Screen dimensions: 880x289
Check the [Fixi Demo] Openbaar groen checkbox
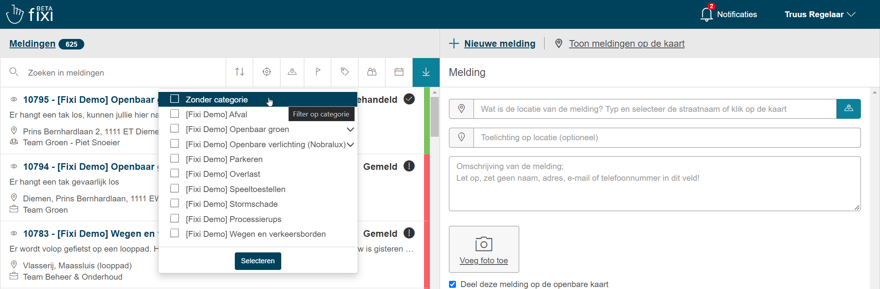(x=175, y=129)
